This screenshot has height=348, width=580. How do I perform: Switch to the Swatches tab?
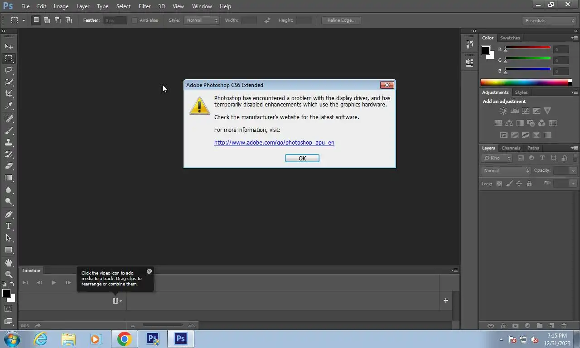[x=510, y=38]
